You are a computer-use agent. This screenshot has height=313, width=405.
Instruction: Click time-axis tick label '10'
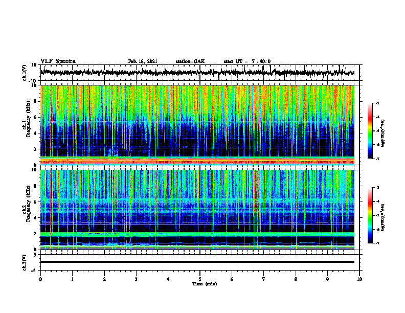359,279
